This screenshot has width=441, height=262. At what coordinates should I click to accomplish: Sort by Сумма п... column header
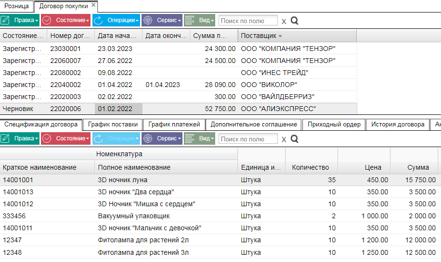pos(214,36)
